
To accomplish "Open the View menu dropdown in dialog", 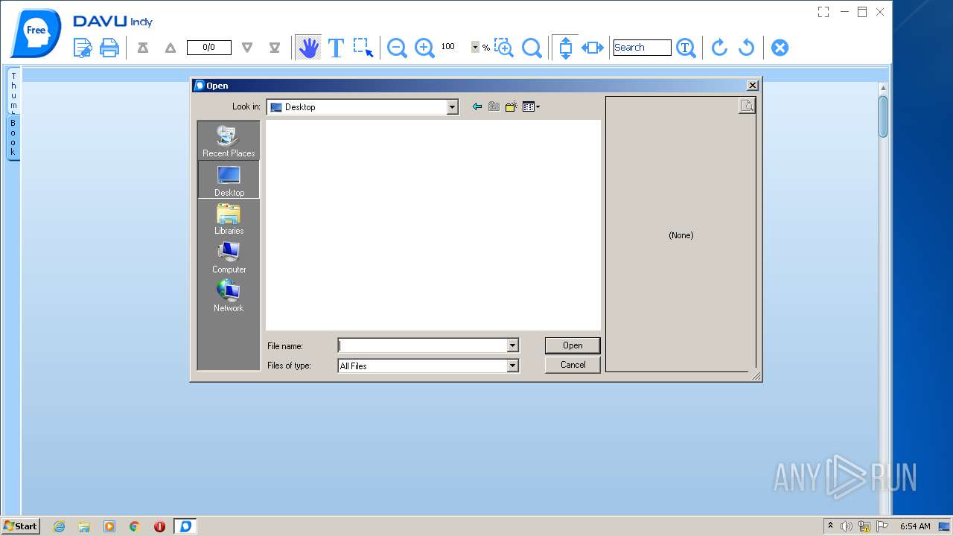I will 531,107.
